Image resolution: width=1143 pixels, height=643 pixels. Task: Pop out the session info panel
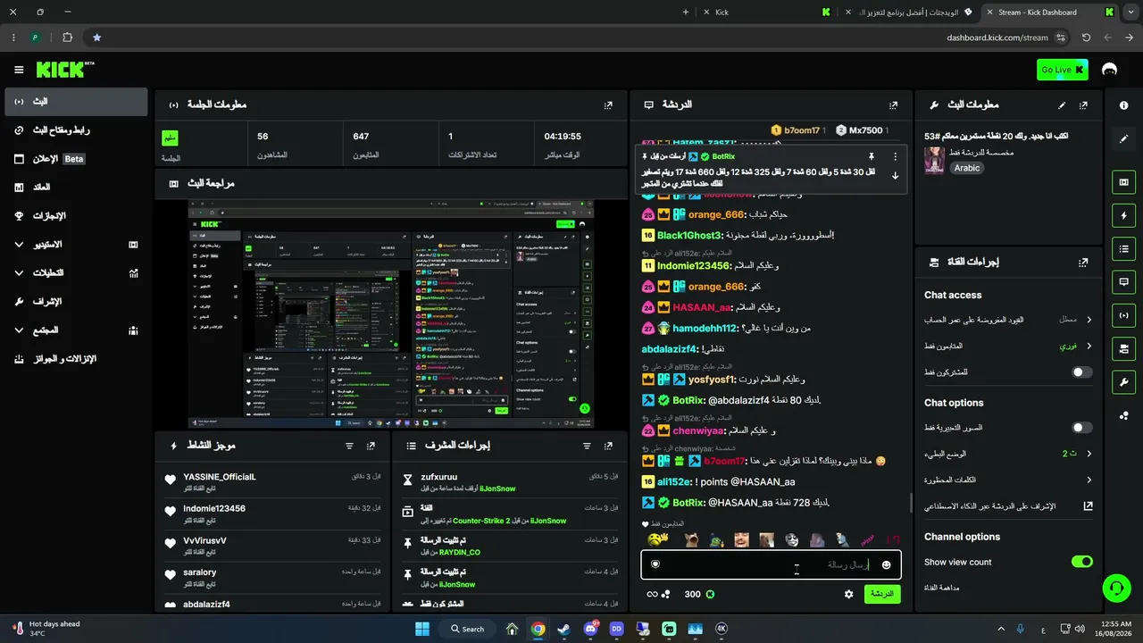click(608, 104)
